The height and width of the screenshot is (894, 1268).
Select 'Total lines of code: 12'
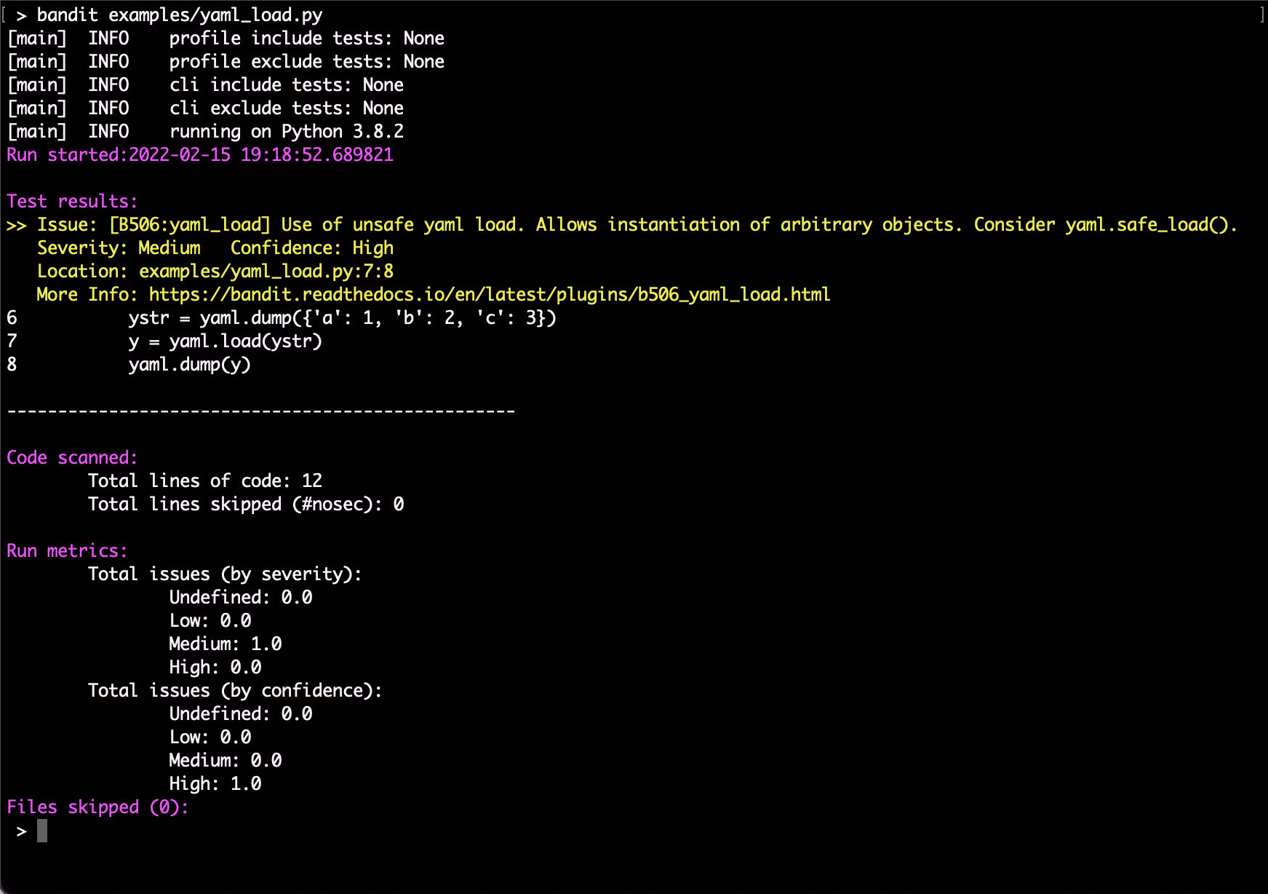(205, 481)
